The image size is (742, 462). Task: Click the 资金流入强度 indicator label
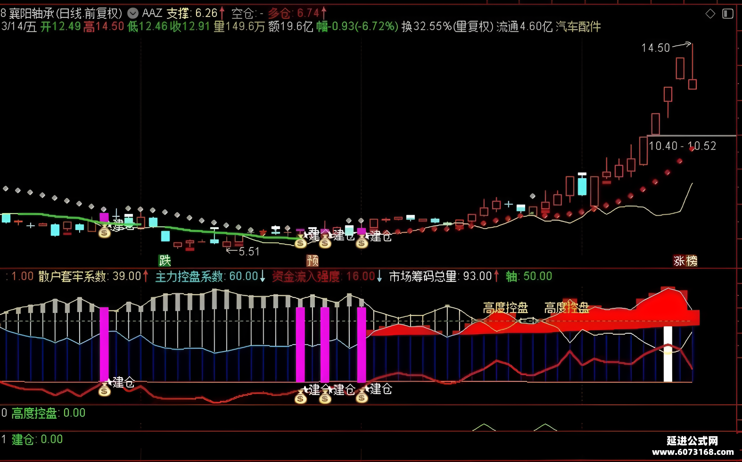point(306,276)
